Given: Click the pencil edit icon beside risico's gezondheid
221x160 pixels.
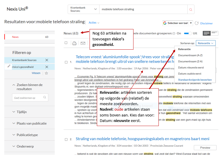Looking at the screenshot, I should 9,66.
